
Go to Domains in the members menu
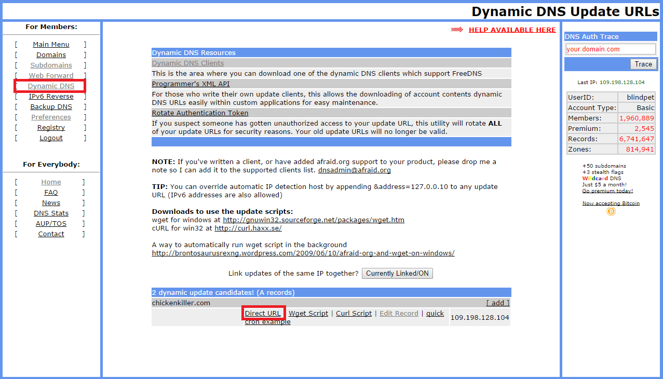click(x=51, y=55)
